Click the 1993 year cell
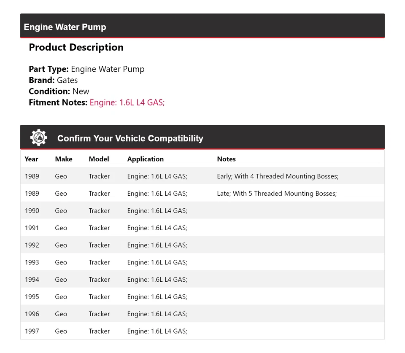The width and height of the screenshot is (405, 353). 32,262
